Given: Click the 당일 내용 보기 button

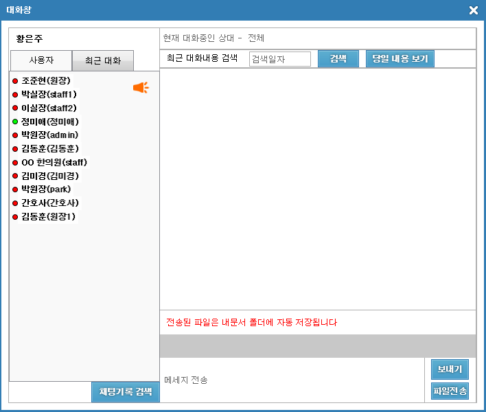Looking at the screenshot, I should [400, 58].
